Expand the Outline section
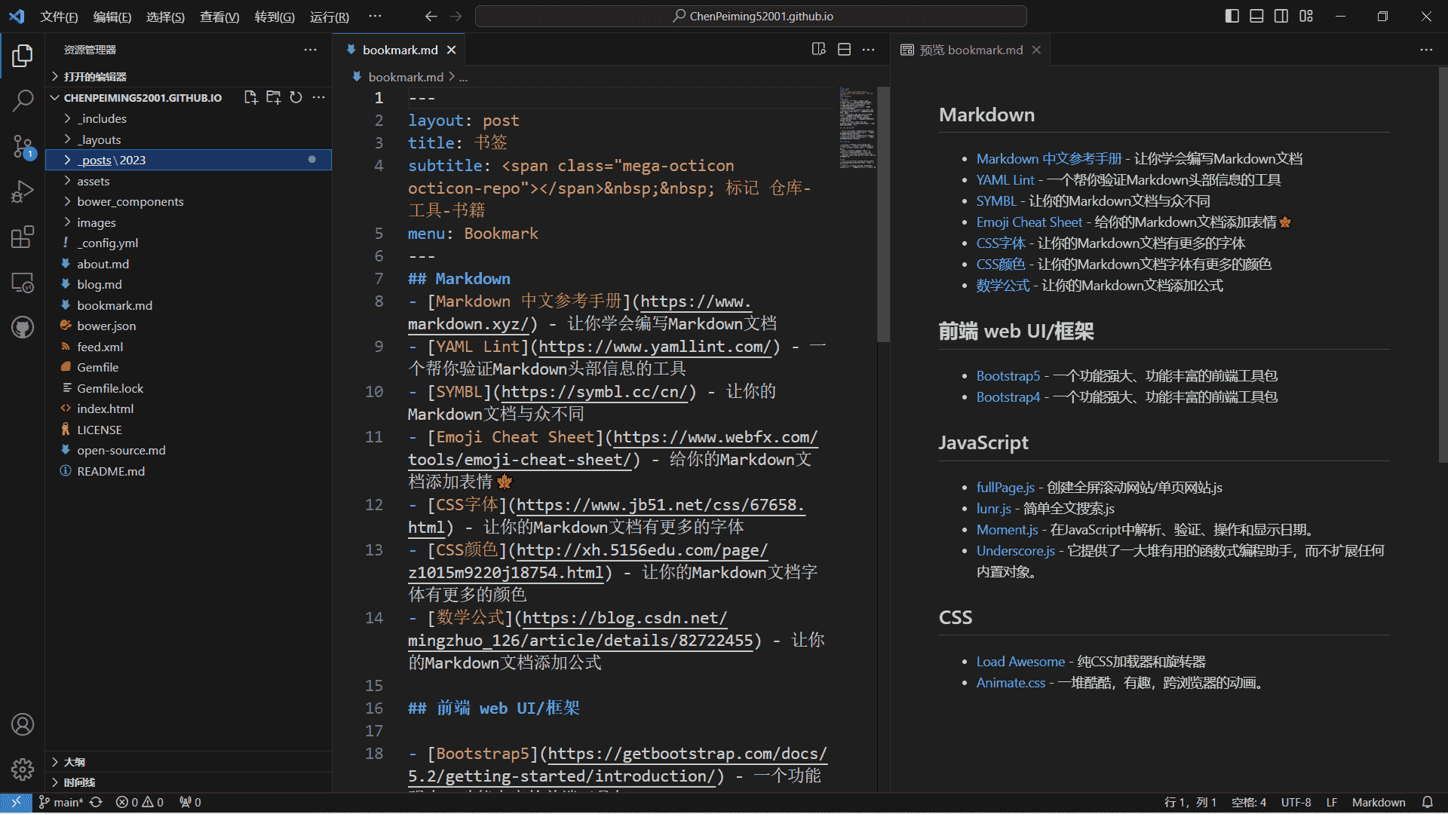This screenshot has width=1448, height=814. click(189, 762)
